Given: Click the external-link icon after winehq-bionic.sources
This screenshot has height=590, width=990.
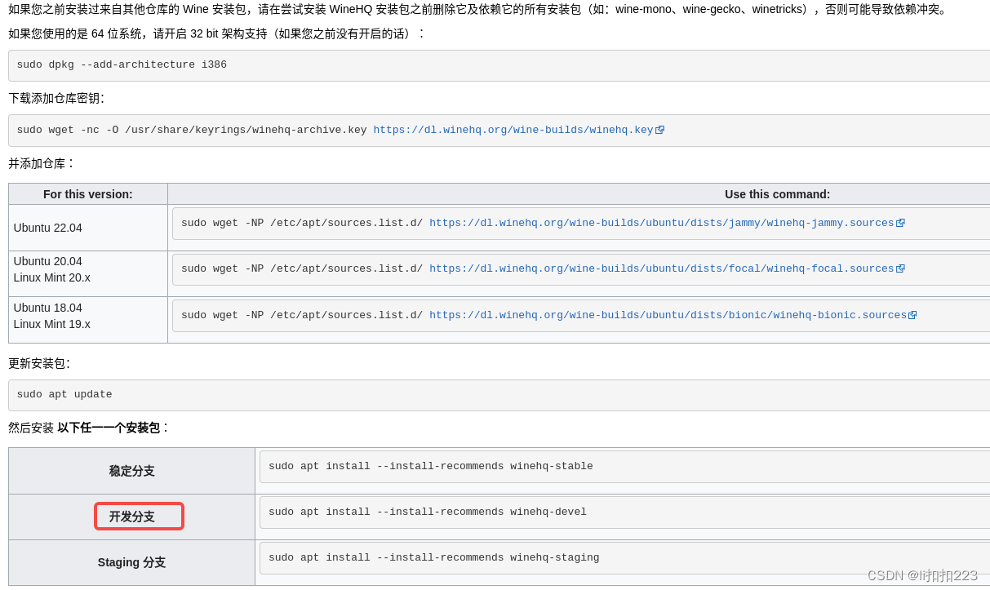Looking at the screenshot, I should [x=912, y=315].
